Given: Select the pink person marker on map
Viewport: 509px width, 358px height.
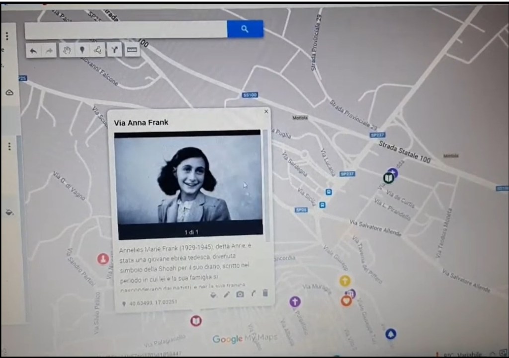Looking at the screenshot, I should (x=103, y=259).
